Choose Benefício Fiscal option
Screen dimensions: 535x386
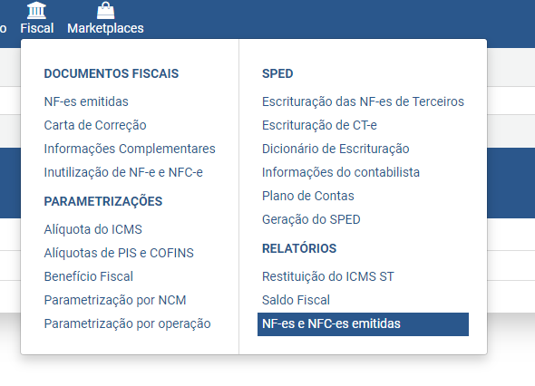[x=88, y=276]
